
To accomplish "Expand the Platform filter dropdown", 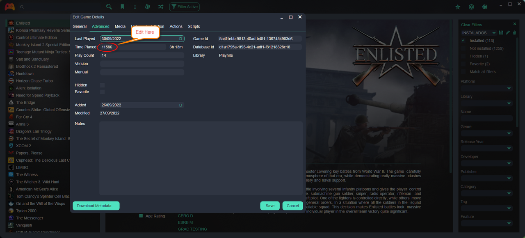I will point(509,88).
